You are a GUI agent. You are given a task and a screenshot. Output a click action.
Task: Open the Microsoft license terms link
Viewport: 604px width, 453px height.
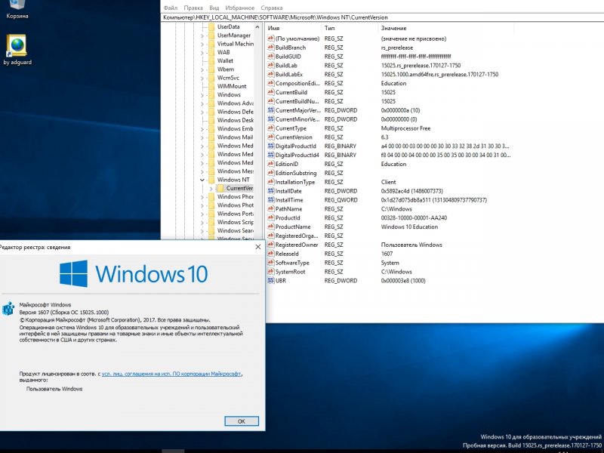[x=172, y=374]
